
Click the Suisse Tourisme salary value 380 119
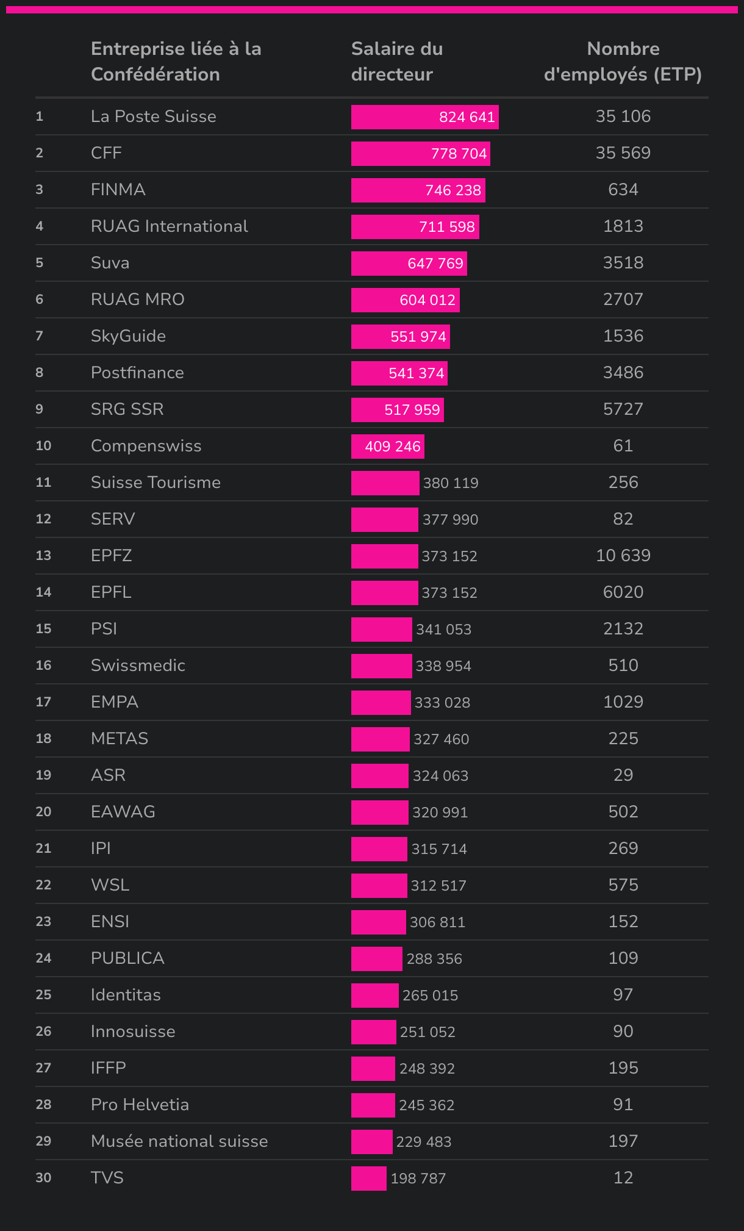(x=451, y=483)
